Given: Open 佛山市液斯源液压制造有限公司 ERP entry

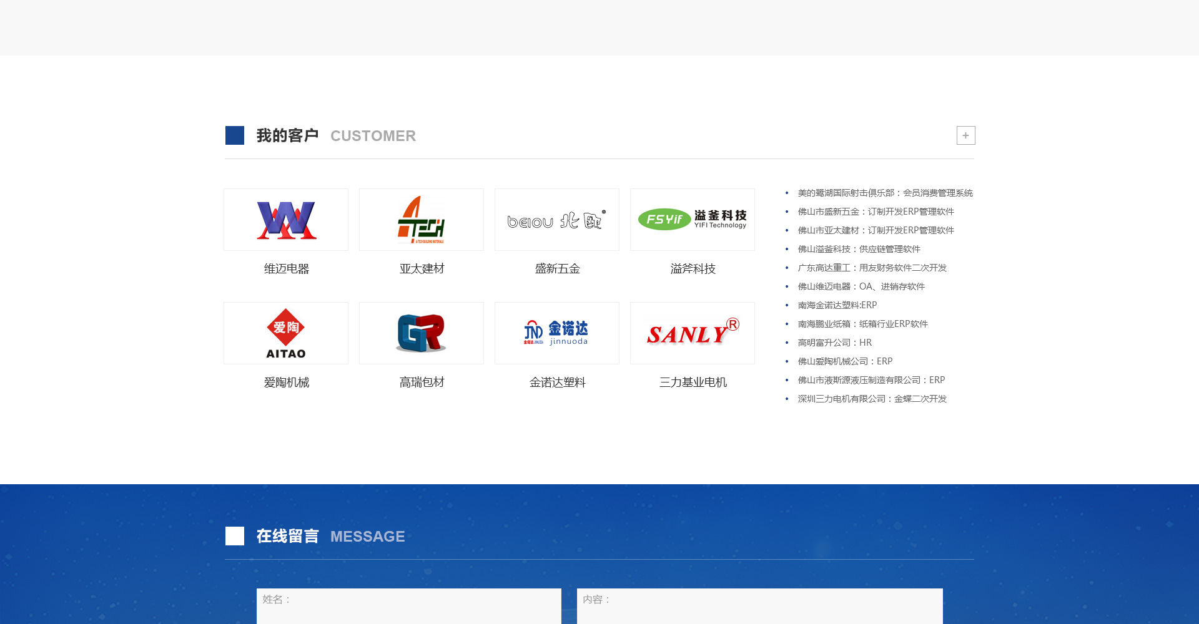Looking at the screenshot, I should tap(871, 380).
